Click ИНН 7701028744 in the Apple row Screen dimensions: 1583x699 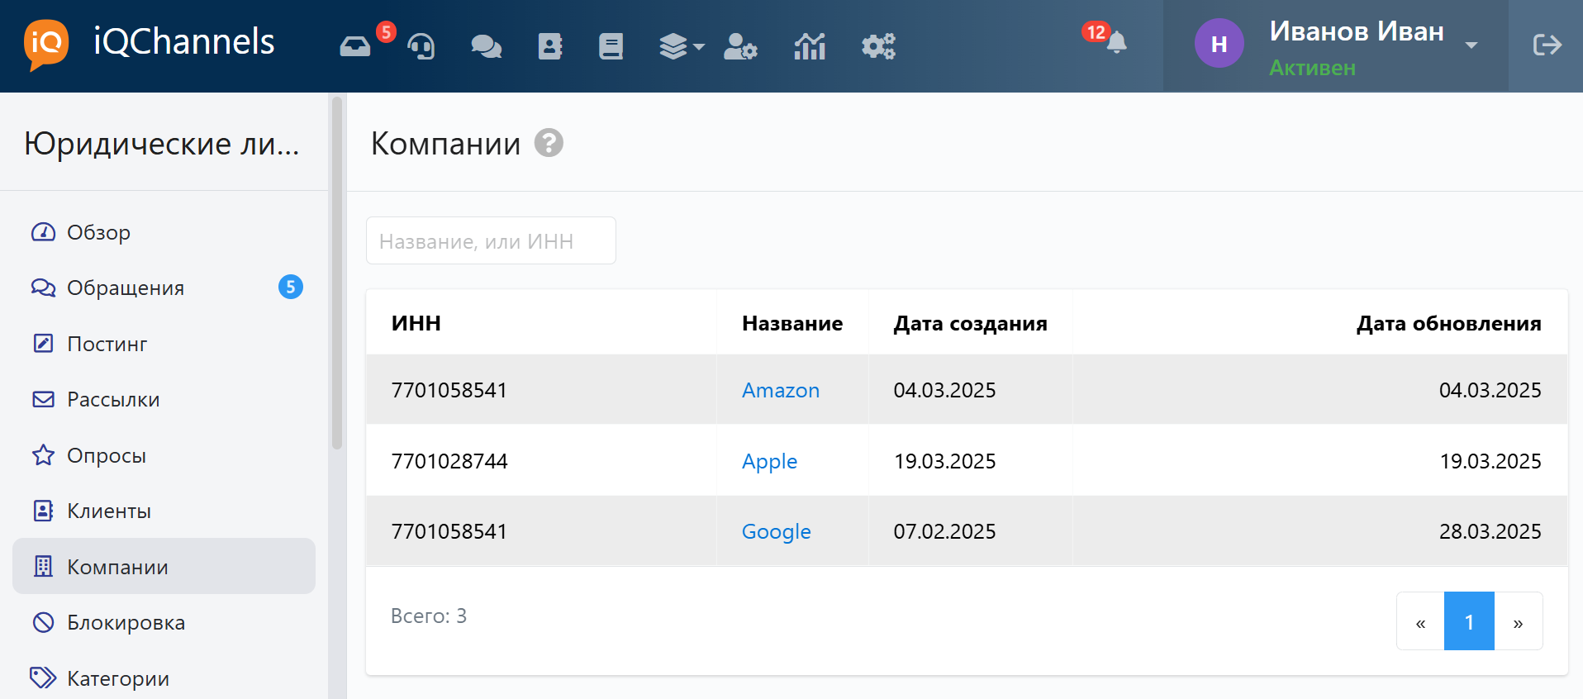[449, 461]
